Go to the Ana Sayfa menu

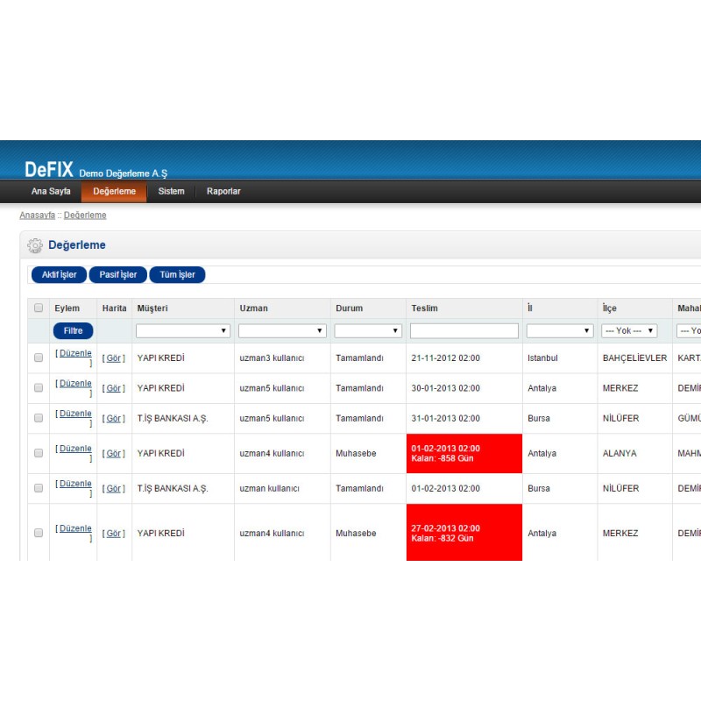pyautogui.click(x=51, y=191)
